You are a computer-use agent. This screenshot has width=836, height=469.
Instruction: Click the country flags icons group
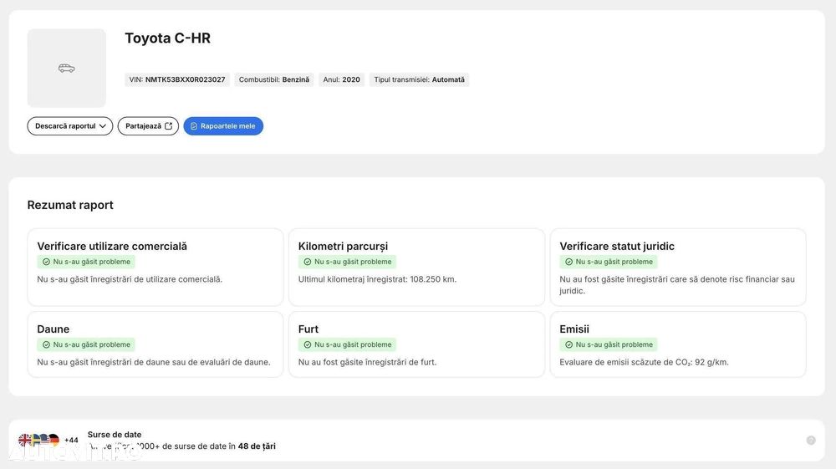39,441
